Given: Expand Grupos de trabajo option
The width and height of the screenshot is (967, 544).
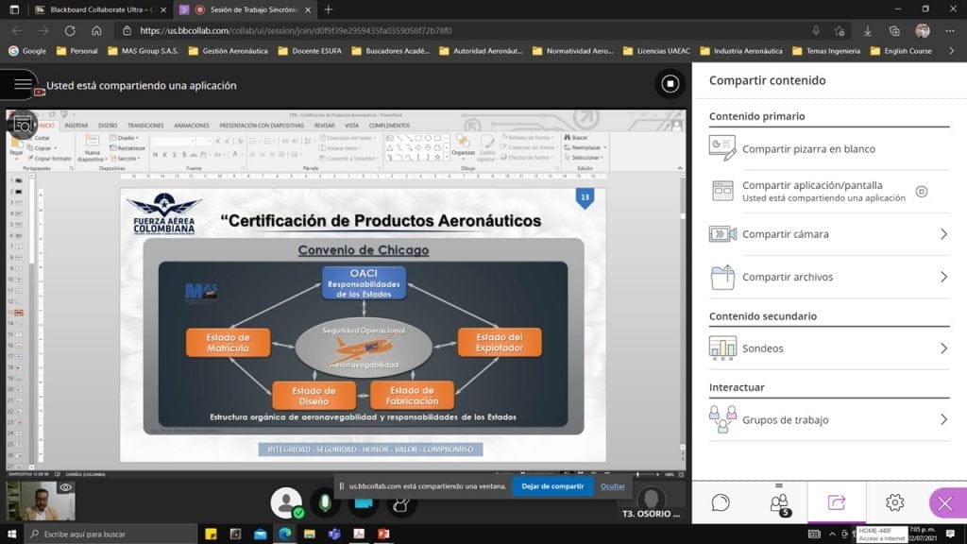Looking at the screenshot, I should [942, 420].
